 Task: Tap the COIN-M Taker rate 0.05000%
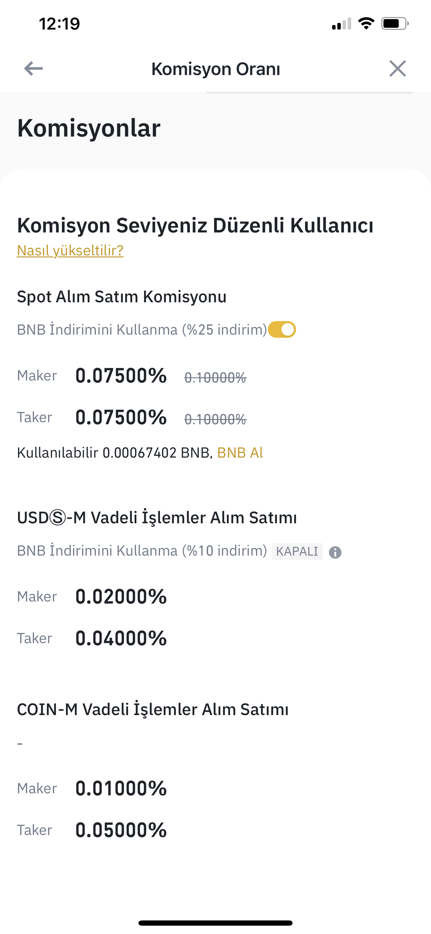click(x=121, y=830)
